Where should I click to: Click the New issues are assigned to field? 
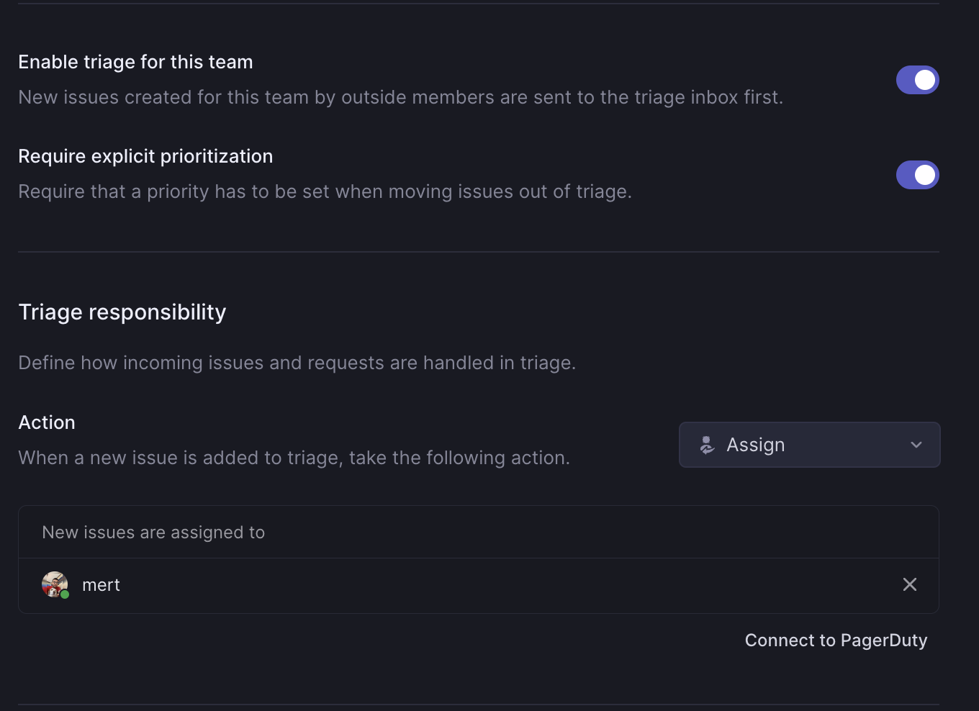pos(153,532)
